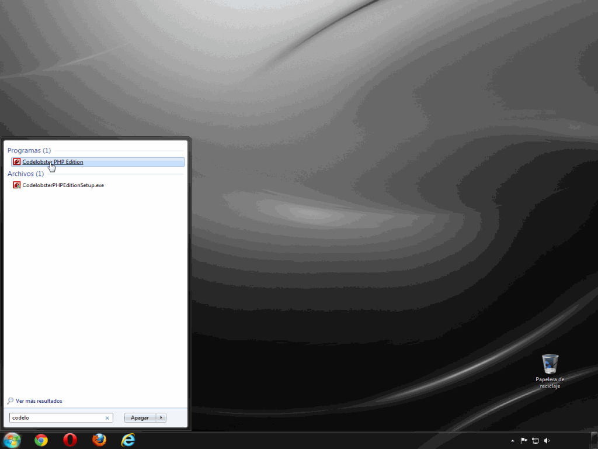Open Codelobster PHP Edition program result
Image resolution: width=598 pixels, height=449 pixels.
(x=53, y=162)
